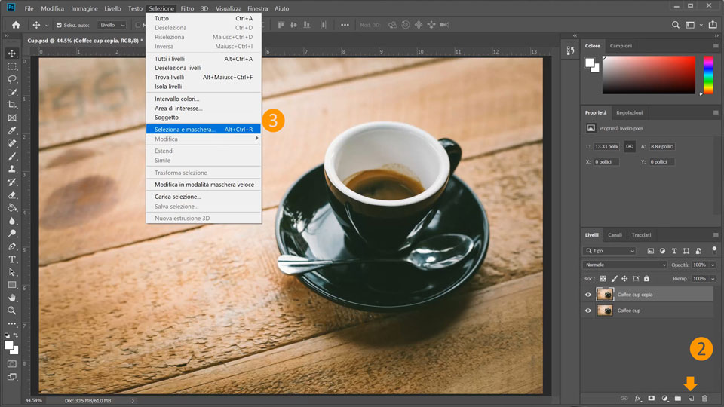Add a layer mask from panel footer
The image size is (724, 407).
[x=651, y=398]
